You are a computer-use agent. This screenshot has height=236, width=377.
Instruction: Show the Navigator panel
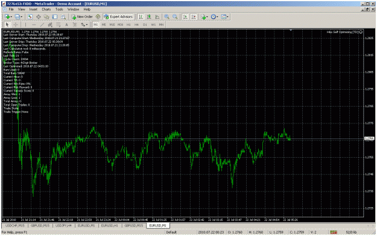pyautogui.click(x=46, y=17)
